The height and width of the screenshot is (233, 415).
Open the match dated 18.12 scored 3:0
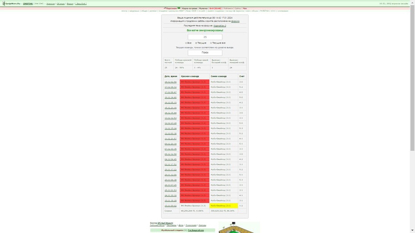[x=170, y=82]
